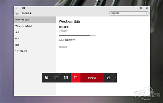Minimize the Settings window
163x103 pixels.
click(135, 8)
